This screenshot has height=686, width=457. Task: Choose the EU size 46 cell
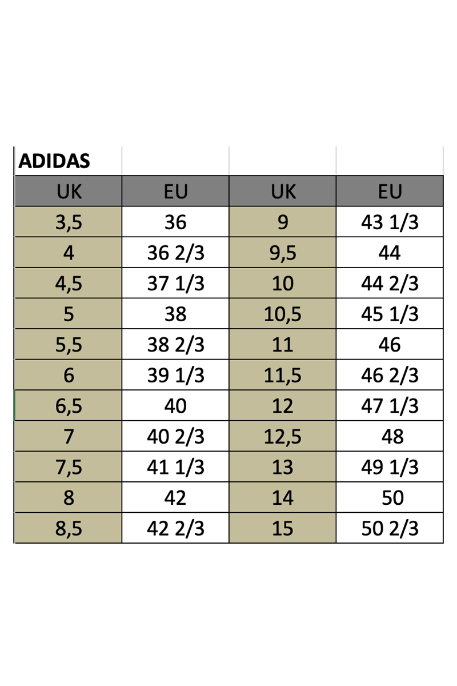click(390, 345)
